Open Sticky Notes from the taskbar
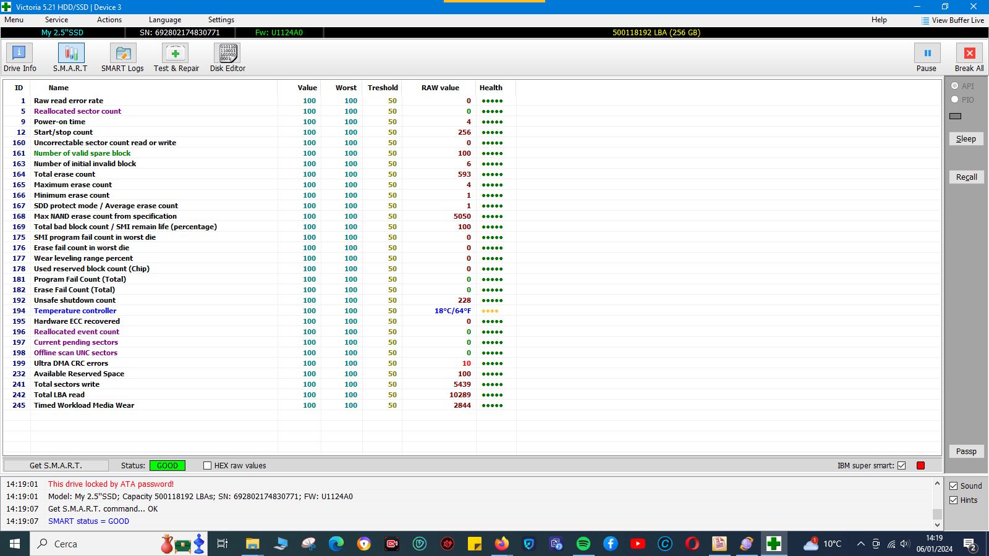The height and width of the screenshot is (556, 989). (x=474, y=544)
